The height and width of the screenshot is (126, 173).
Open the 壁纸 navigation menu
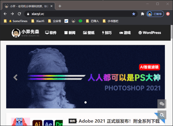pyautogui.click(x=89, y=33)
